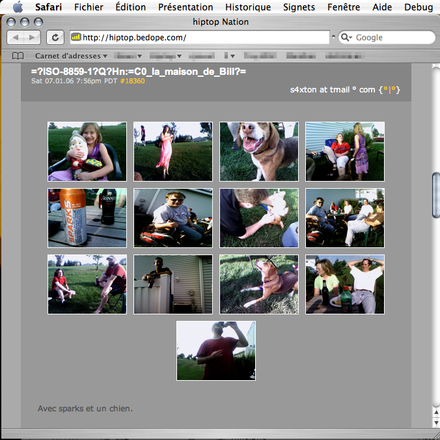Open the Signets menu

(299, 7)
